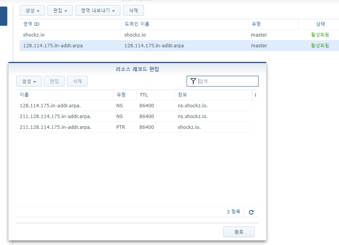The image size is (339, 245).
Task: Click the 편집 button in the resource record dialog
Action: [x=54, y=81]
